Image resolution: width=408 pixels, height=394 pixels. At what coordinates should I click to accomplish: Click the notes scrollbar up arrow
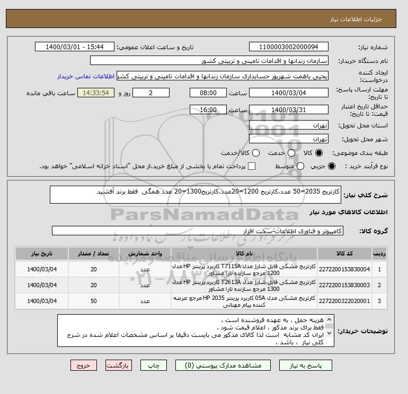point(329,319)
